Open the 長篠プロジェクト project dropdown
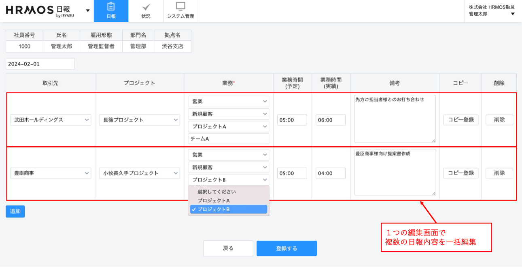Viewport: 522px width, 267px height. tap(140, 120)
